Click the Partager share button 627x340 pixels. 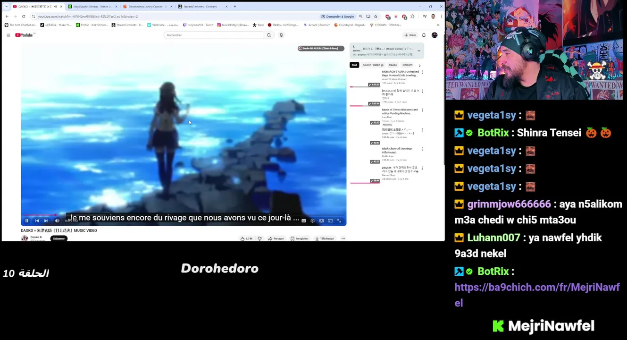[276, 238]
